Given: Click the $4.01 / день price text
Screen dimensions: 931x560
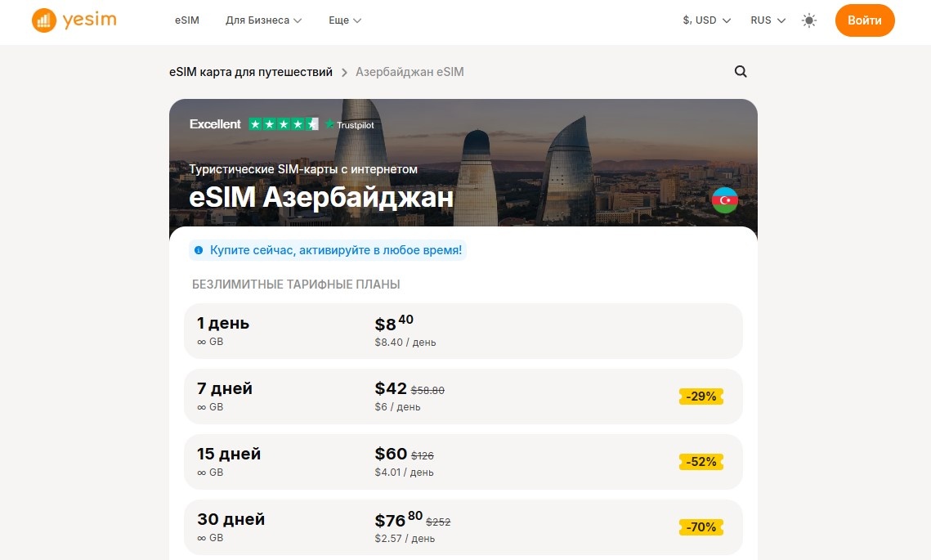Looking at the screenshot, I should (404, 473).
